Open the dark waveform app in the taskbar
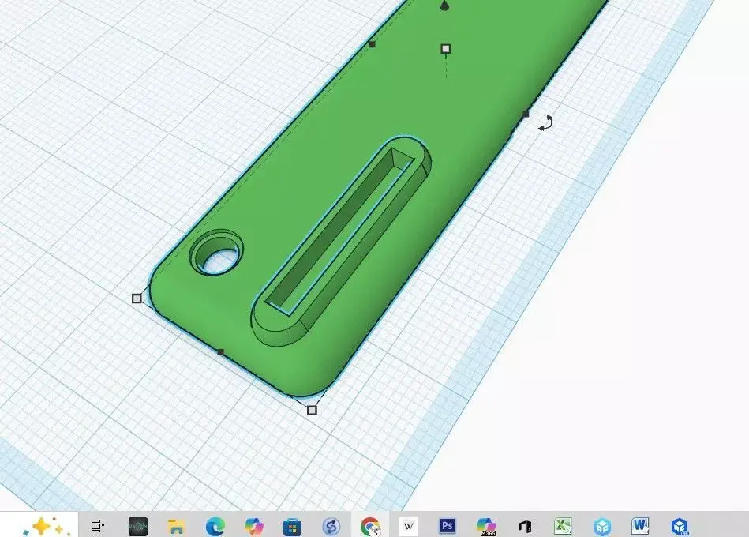Screen dimensions: 749x537 [x=138, y=527]
